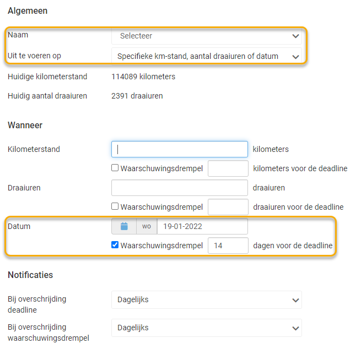Click chevron of waarschuwingsdrempel notification dropdown
Image resolution: width=361 pixels, height=349 pixels.
(x=295, y=328)
